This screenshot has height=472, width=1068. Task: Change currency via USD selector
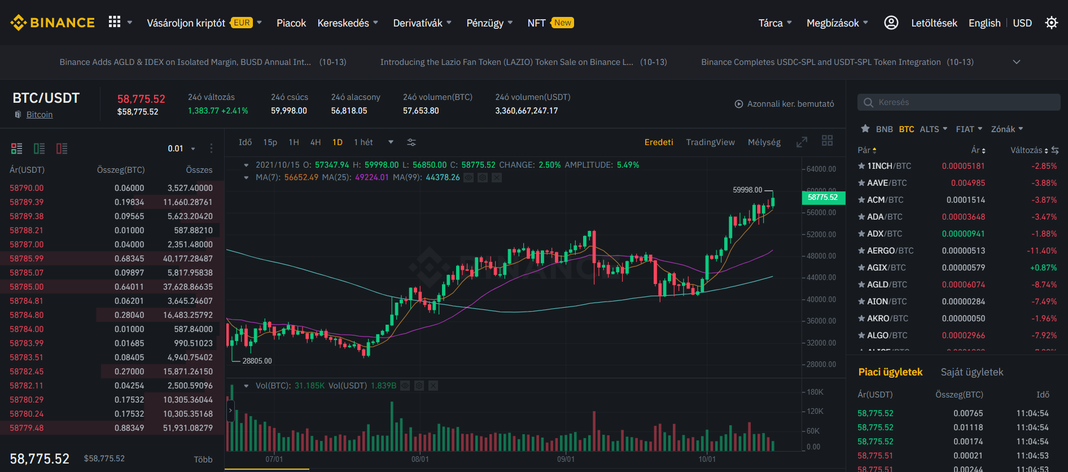(x=1022, y=23)
